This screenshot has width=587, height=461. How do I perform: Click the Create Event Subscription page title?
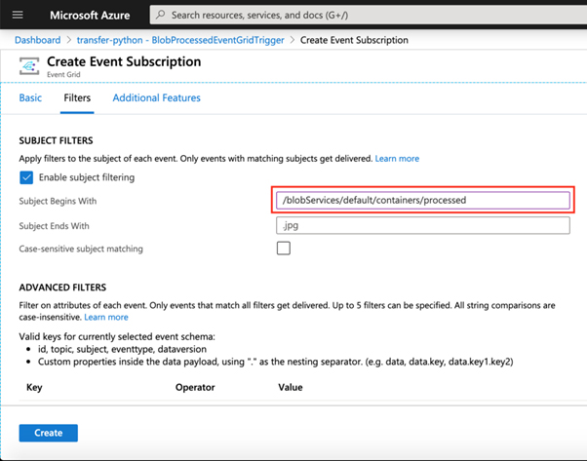[x=124, y=61]
